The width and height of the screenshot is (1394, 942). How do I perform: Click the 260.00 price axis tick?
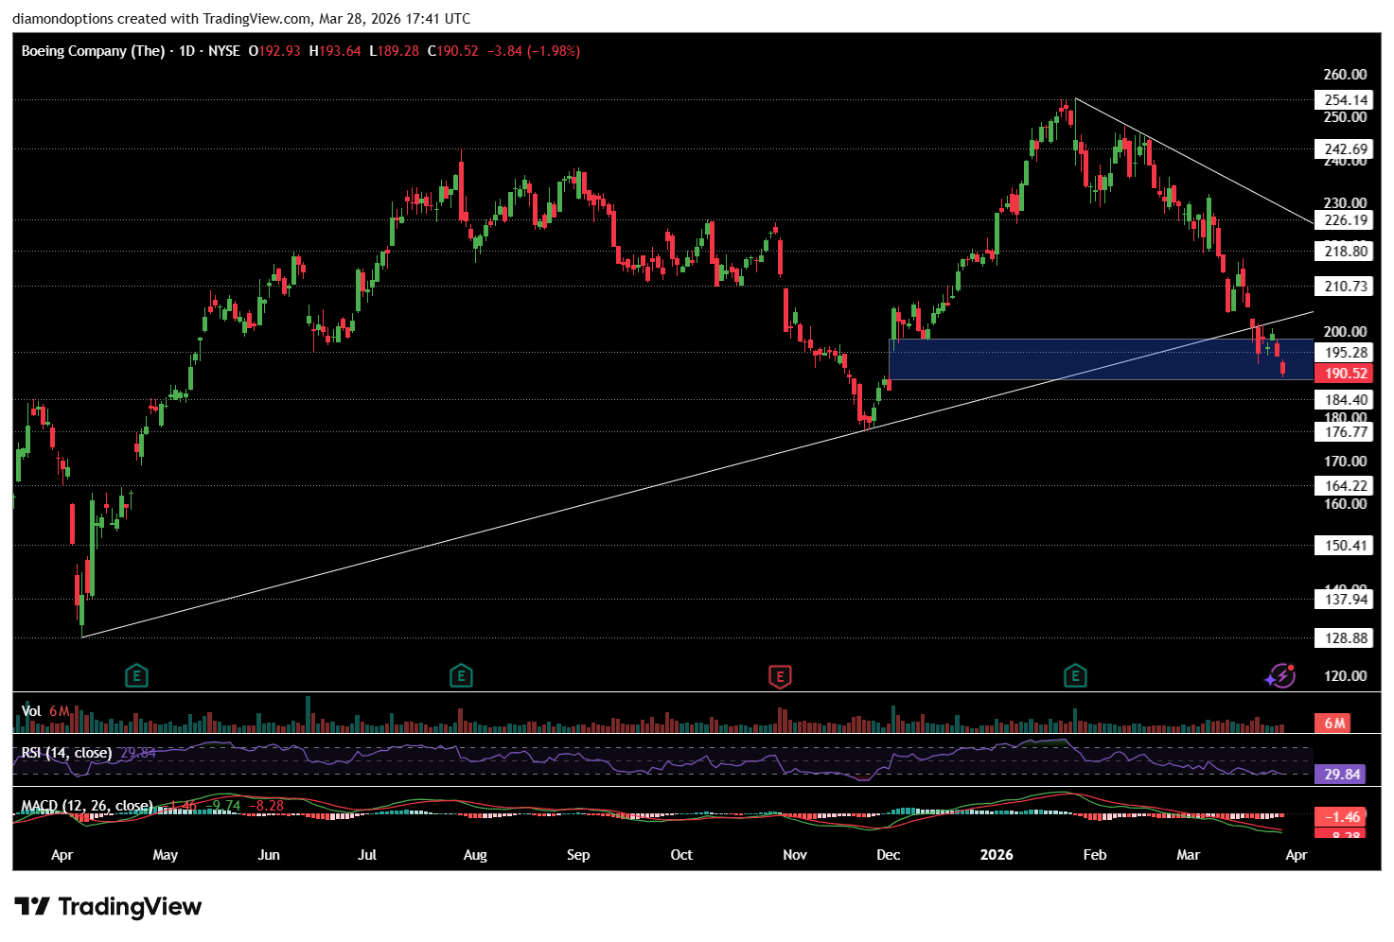coord(1345,75)
